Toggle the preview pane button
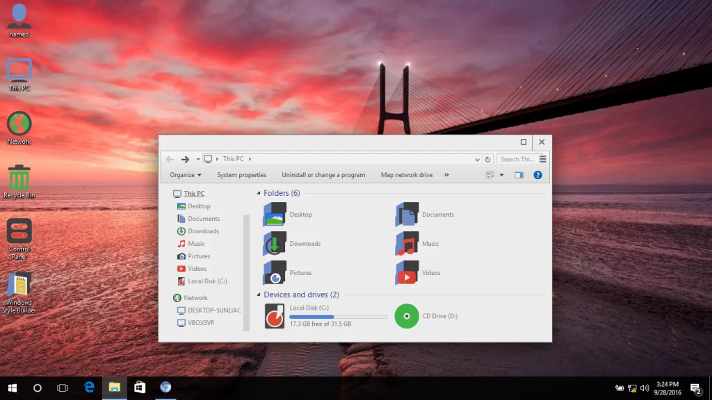712x400 pixels. 519,175
